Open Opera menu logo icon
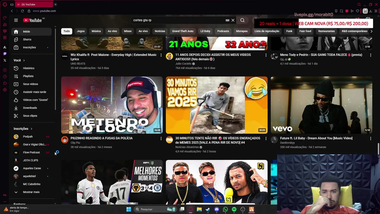This screenshot has width=380, height=214. 5,4
